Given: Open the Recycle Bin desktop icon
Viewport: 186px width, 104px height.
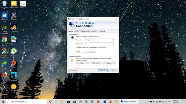Looking at the screenshot, I should (x=5, y=5).
